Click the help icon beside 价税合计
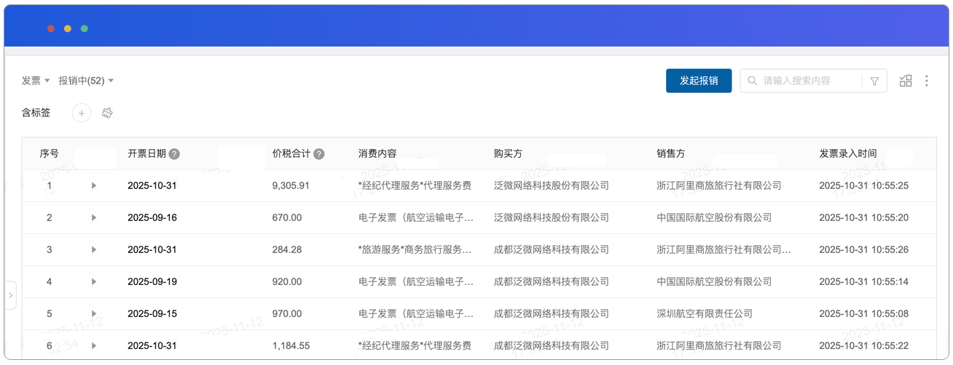Image resolution: width=953 pixels, height=365 pixels. 319,154
